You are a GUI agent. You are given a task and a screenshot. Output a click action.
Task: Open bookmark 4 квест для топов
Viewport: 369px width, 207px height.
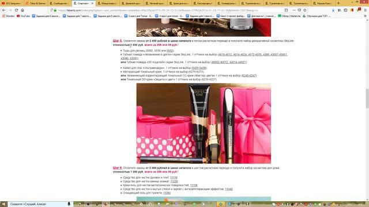click(x=169, y=16)
